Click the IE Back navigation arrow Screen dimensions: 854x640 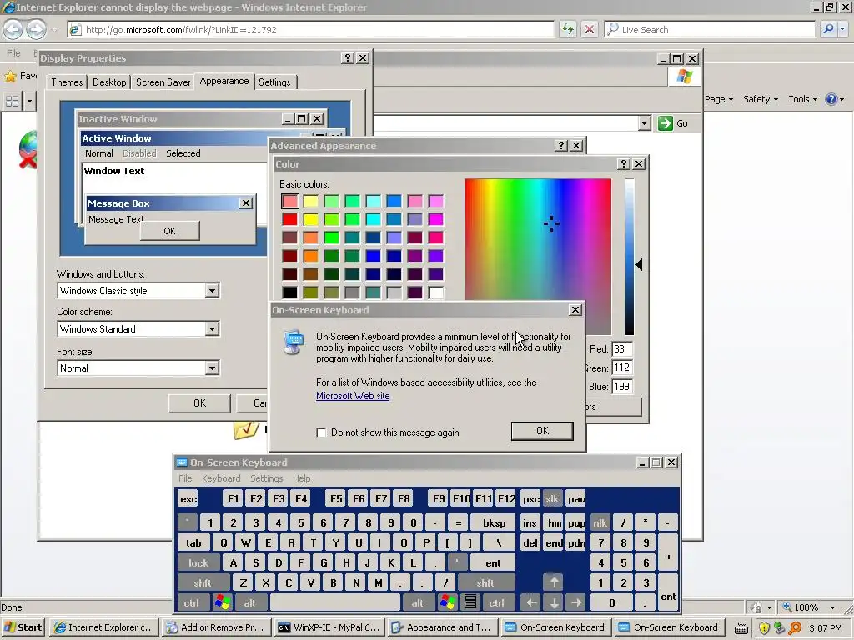(13, 29)
